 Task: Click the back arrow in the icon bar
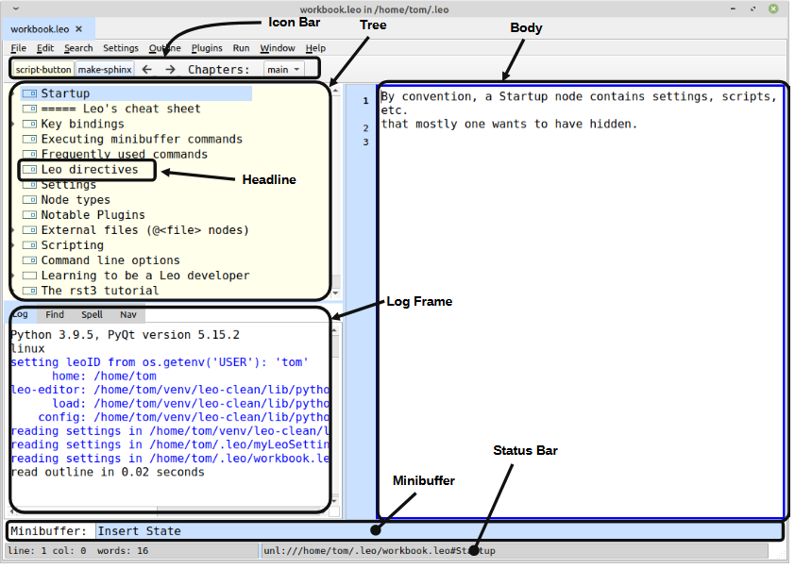[147, 68]
